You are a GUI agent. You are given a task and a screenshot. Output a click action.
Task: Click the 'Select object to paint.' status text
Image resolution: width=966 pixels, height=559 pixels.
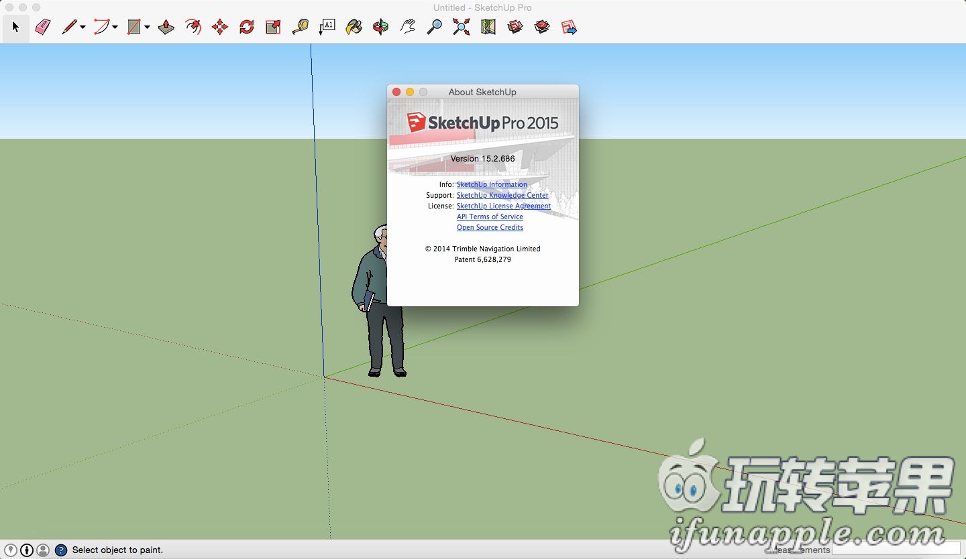(118, 550)
